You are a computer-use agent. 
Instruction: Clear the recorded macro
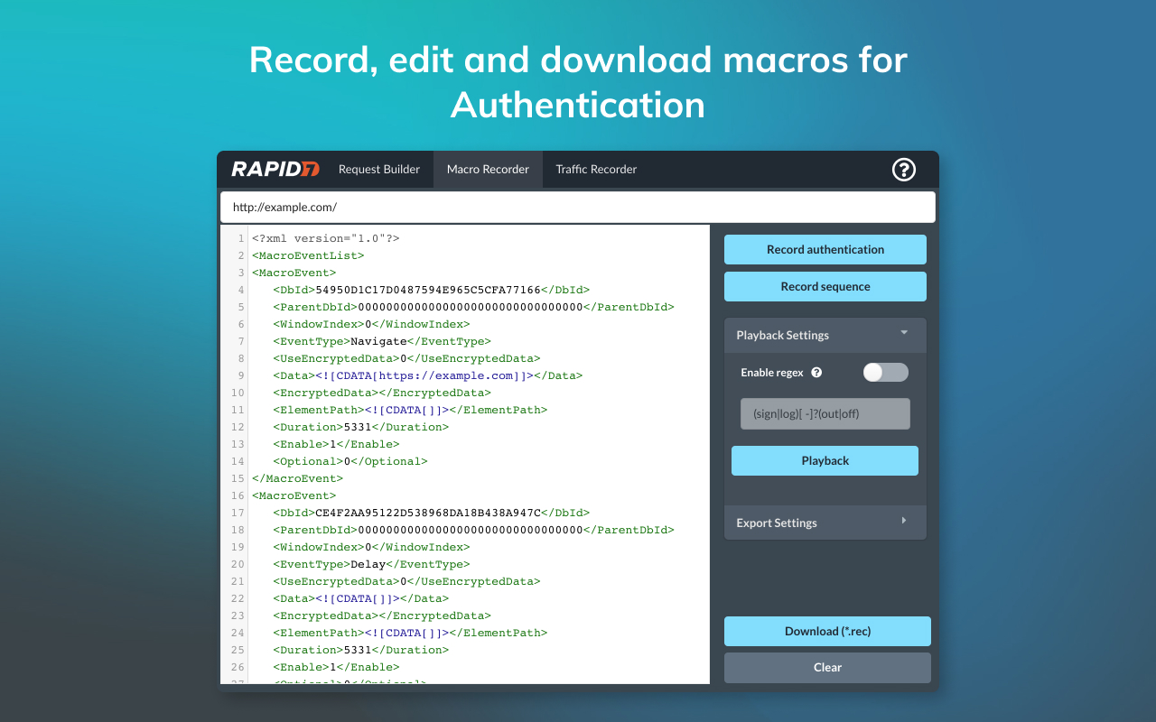click(827, 667)
